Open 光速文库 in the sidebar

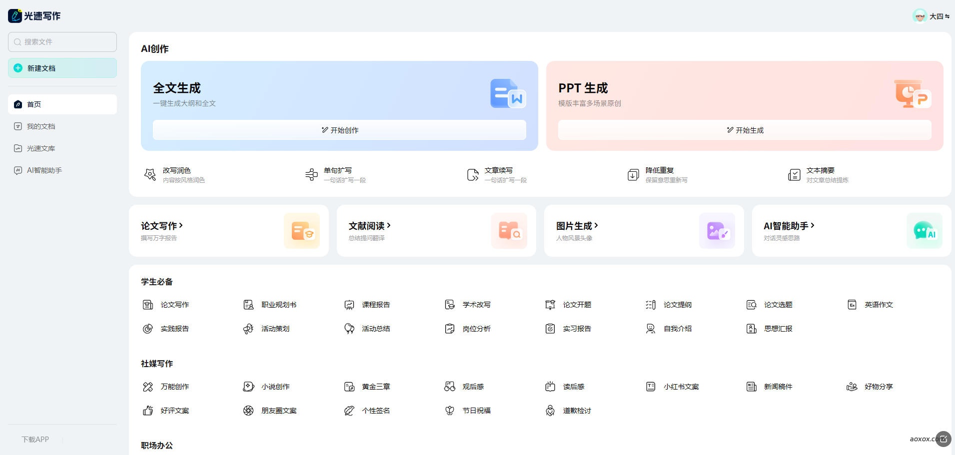click(41, 148)
